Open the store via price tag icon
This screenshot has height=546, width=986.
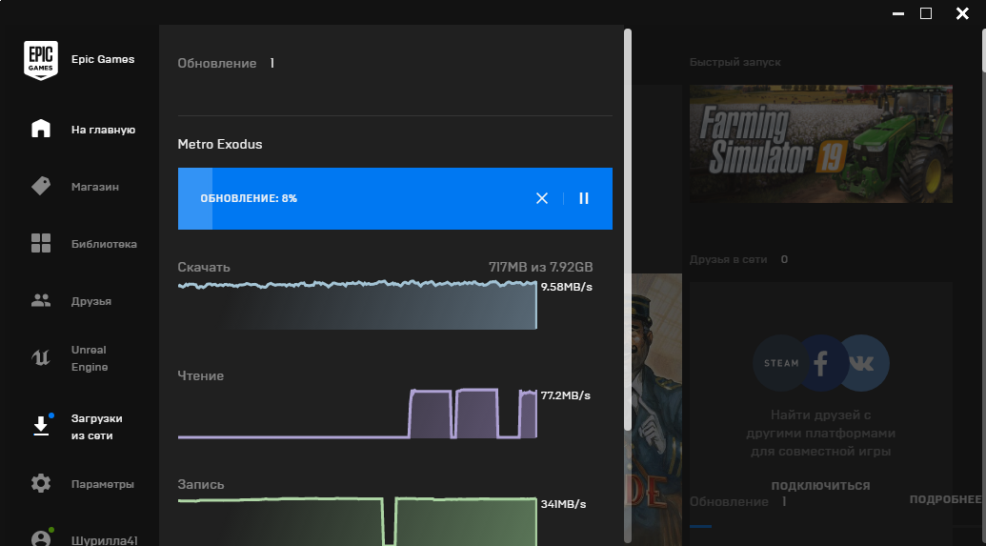[x=41, y=186]
